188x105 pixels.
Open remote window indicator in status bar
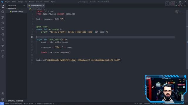click(2, 104)
